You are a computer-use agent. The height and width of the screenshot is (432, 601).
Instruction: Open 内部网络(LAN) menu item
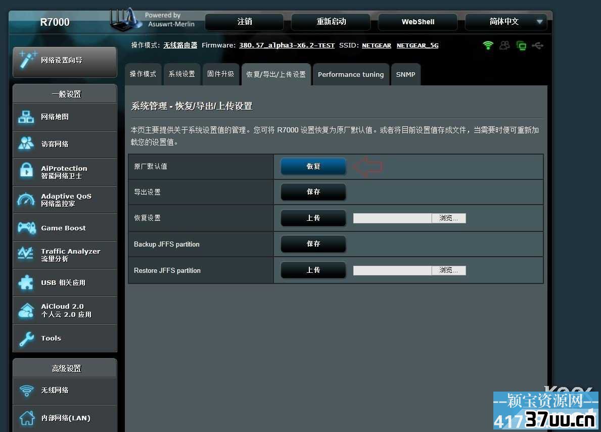pos(65,418)
